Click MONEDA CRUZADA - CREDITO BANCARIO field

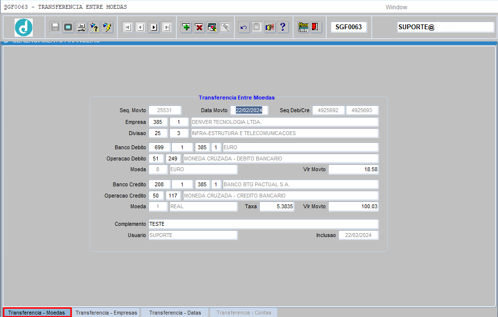[281, 196]
